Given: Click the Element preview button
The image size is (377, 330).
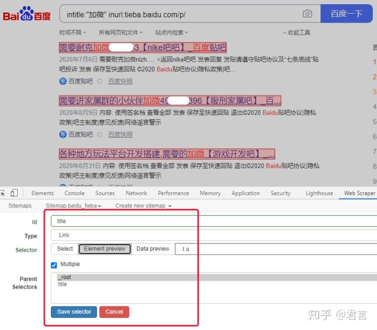Looking at the screenshot, I should [x=105, y=249].
